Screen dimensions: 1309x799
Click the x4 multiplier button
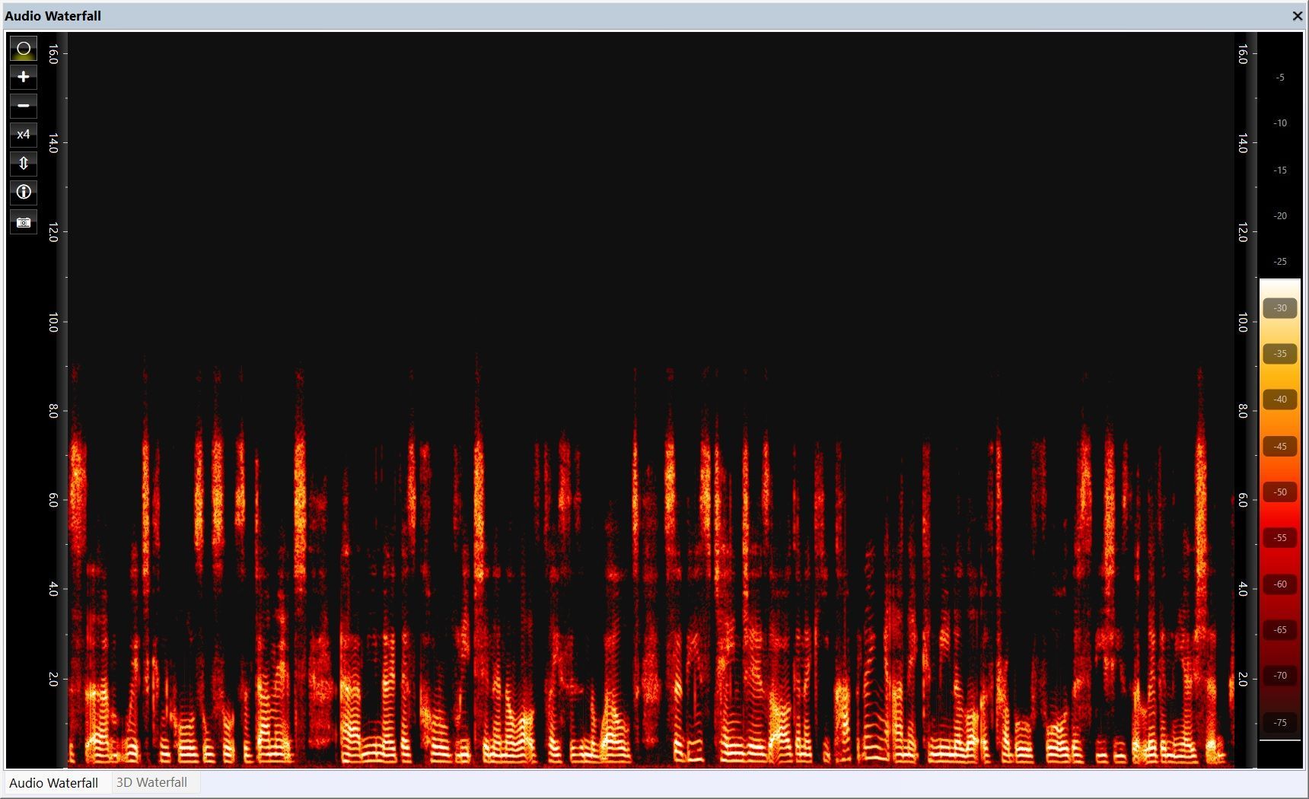24,135
